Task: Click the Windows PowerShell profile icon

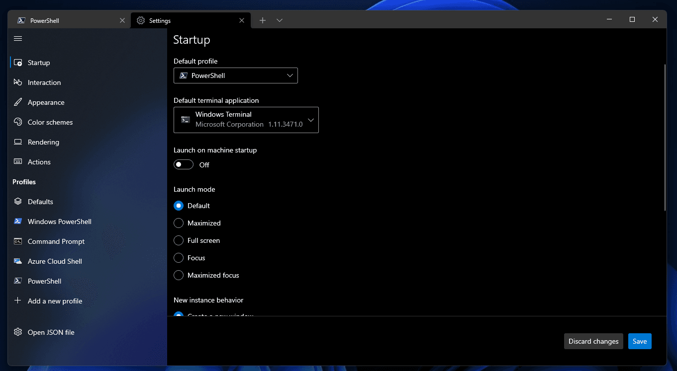Action: pyautogui.click(x=18, y=222)
